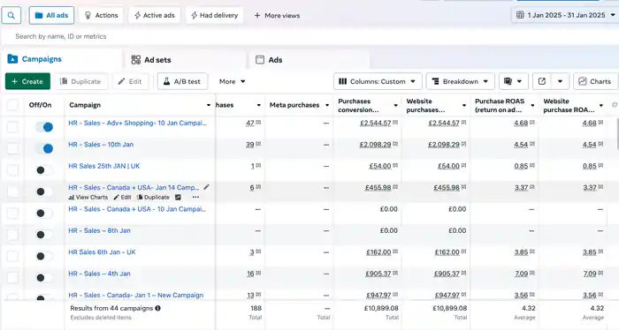Select the Had delivery view
The image size is (619, 330).
214,15
